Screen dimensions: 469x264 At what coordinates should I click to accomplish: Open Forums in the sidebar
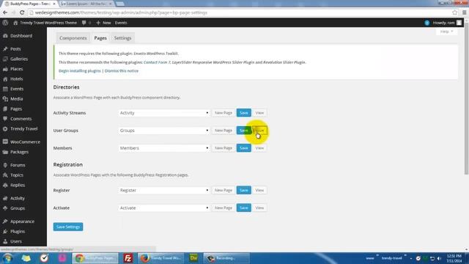pos(18,165)
